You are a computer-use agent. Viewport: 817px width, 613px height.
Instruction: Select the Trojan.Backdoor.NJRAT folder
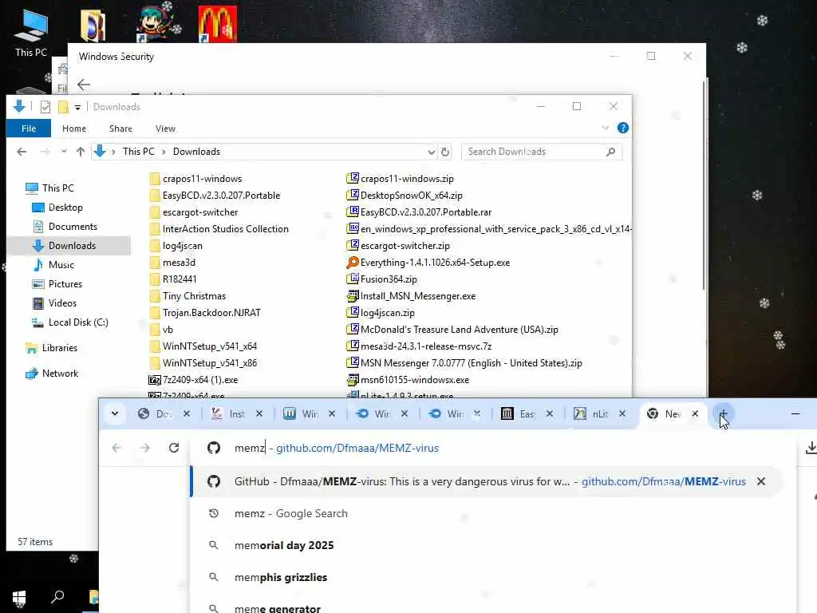tap(205, 313)
